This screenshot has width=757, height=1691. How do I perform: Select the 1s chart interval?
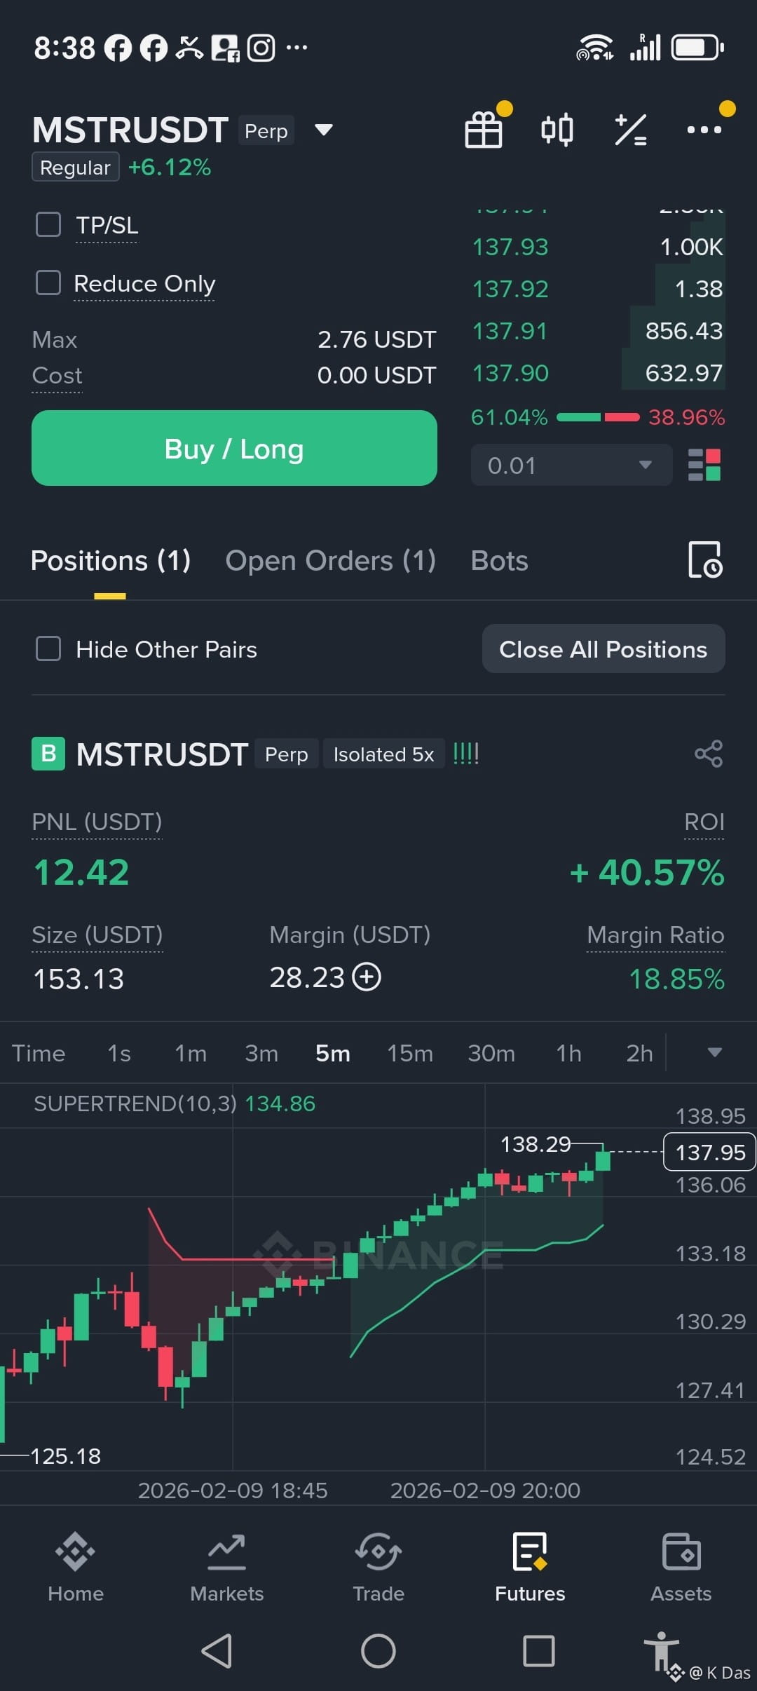[x=119, y=1053]
